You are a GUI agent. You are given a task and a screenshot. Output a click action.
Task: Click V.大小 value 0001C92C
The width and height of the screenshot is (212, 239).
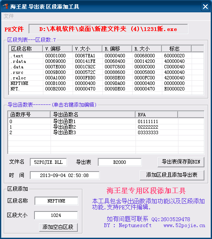pyautogui.click(x=85, y=67)
